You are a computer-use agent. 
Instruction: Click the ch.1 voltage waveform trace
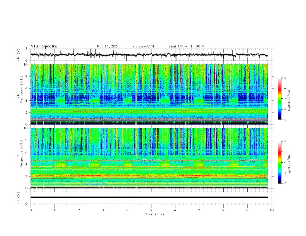149,55
